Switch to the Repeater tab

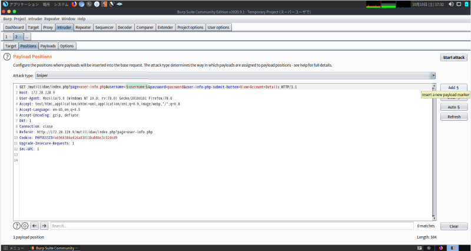[83, 27]
